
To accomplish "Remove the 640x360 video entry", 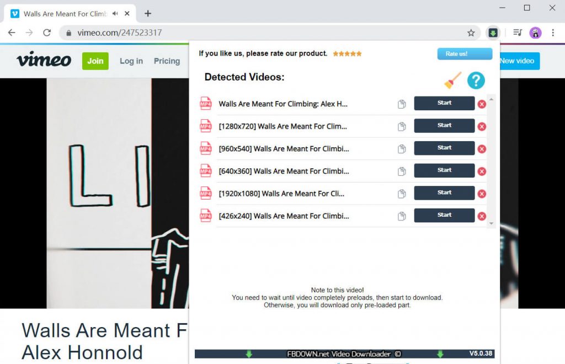I will 482,172.
